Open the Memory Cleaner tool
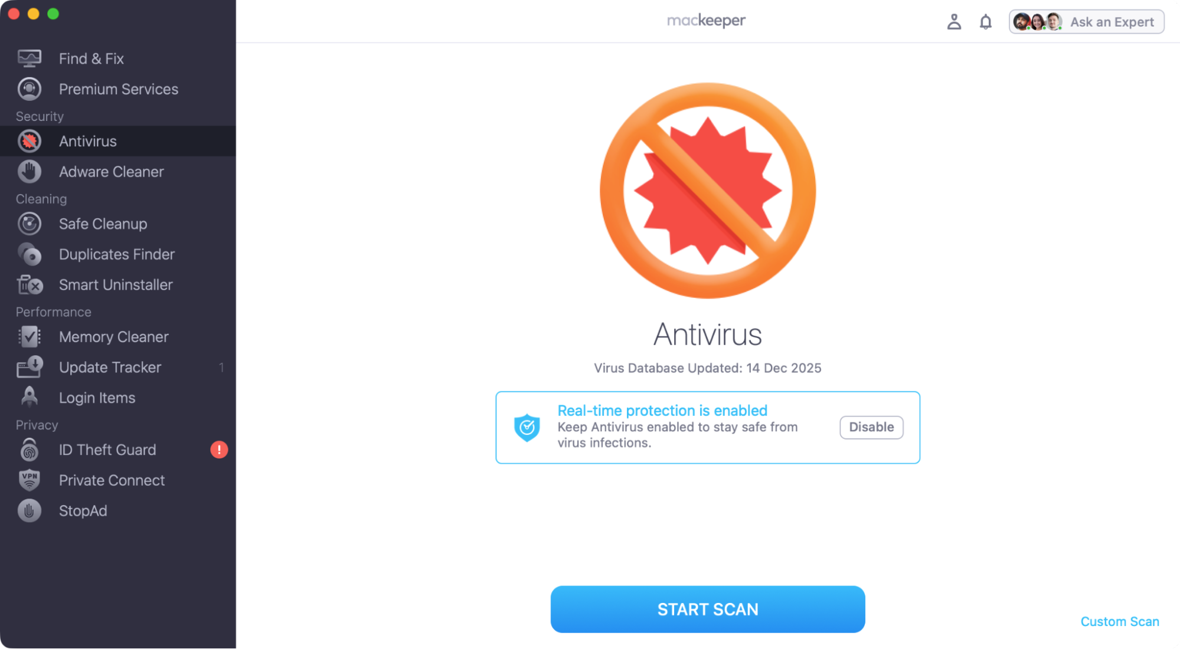This screenshot has width=1180, height=649. pyautogui.click(x=28, y=337)
